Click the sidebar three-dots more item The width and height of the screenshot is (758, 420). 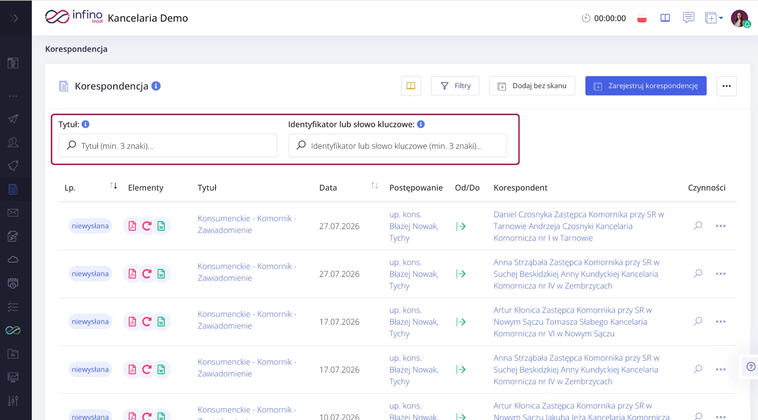tap(13, 96)
